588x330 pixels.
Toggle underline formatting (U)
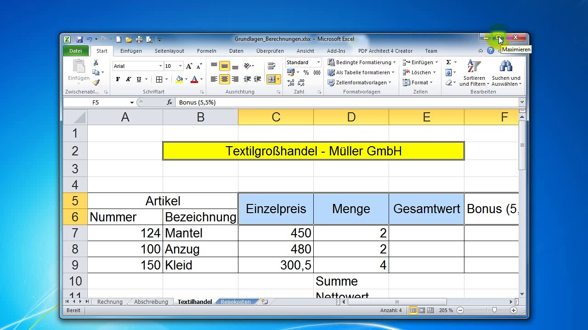[x=139, y=79]
